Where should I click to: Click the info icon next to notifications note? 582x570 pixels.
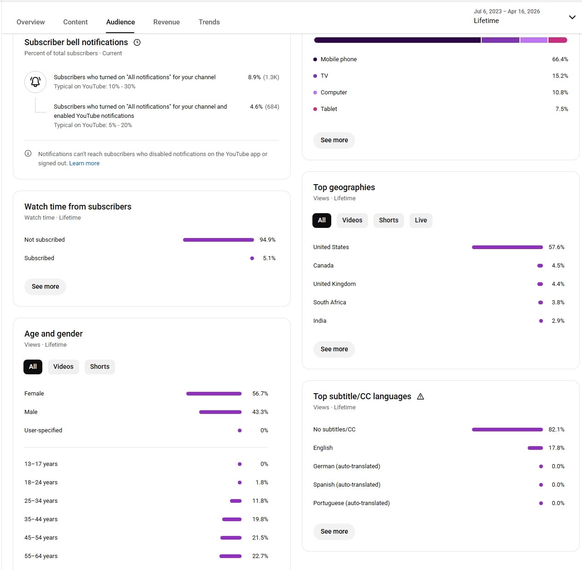[28, 154]
